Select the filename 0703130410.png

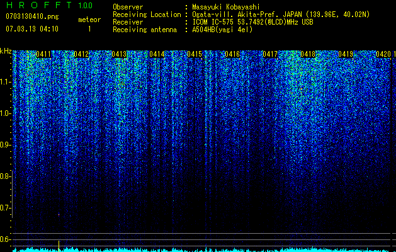tap(32, 16)
